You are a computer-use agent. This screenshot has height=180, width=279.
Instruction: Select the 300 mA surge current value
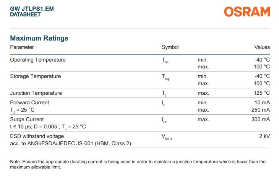click(260, 120)
